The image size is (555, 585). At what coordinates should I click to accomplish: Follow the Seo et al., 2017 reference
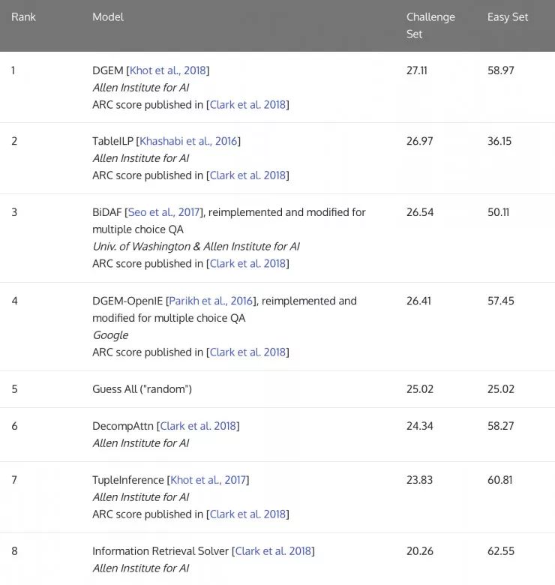[164, 212]
